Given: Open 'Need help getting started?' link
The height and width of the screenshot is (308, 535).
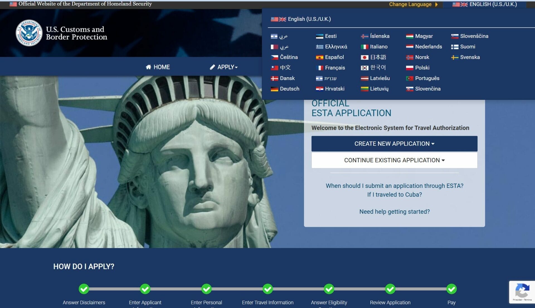Looking at the screenshot, I should [x=394, y=212].
